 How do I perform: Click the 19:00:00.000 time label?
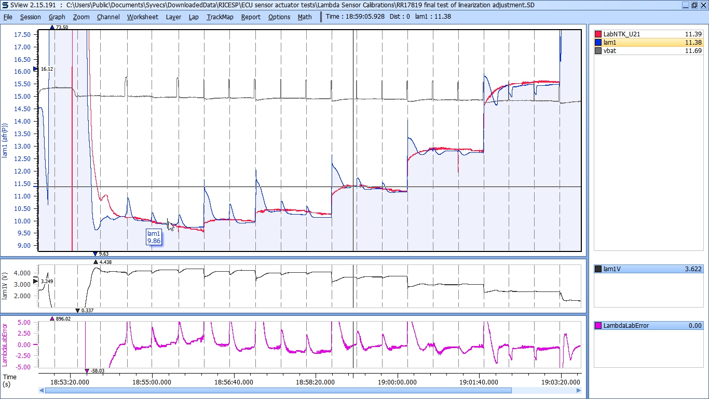[397, 381]
